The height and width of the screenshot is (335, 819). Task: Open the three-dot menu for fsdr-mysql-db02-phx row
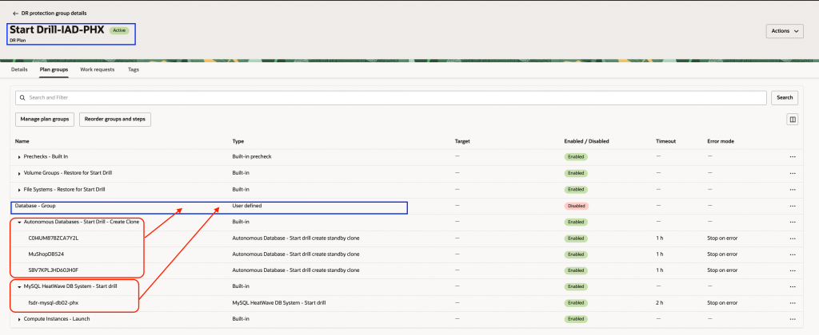[x=792, y=303]
